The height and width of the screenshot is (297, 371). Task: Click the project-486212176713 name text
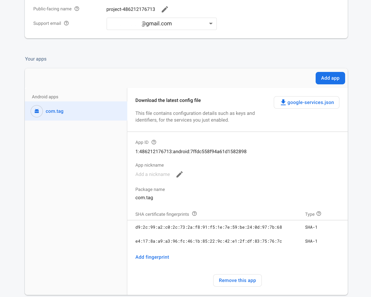[x=131, y=9]
